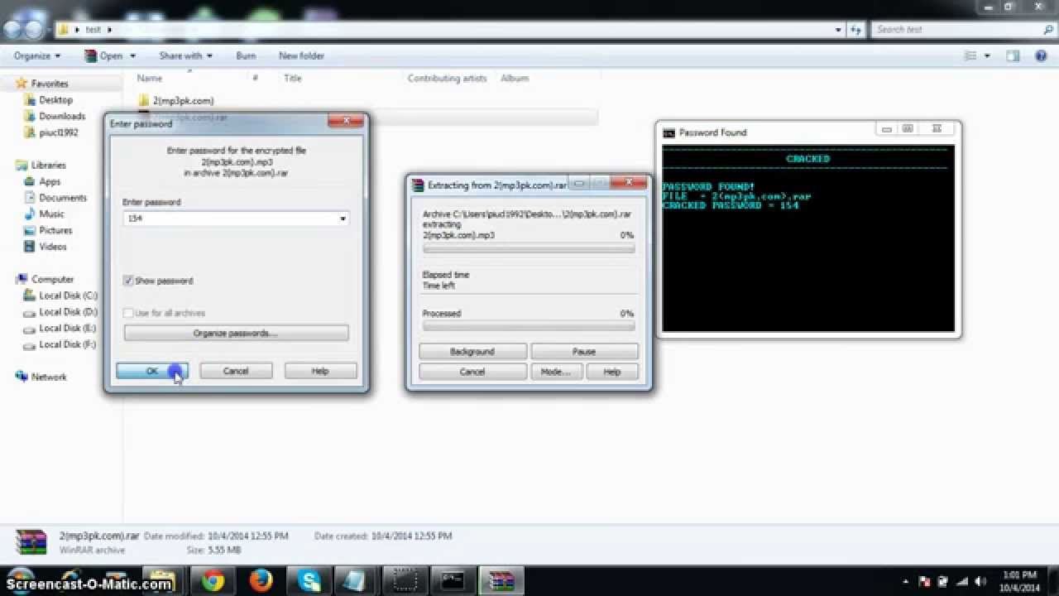Open Organize passwords button
This screenshot has width=1059, height=596.
[236, 333]
